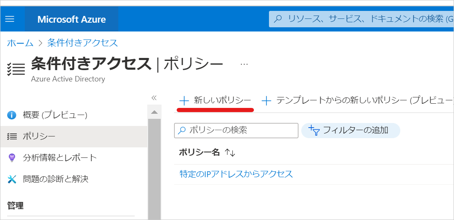The image size is (454, 220).
Task: Click ポリシー名 column header
Action: pyautogui.click(x=199, y=152)
